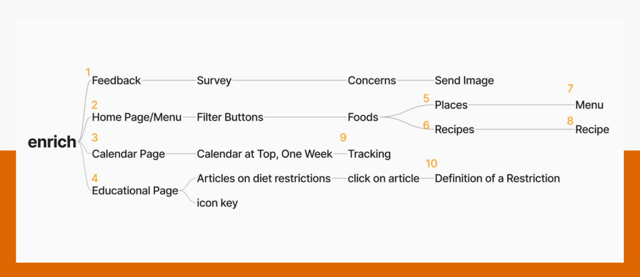Click the Menu leaf node

[x=589, y=105]
